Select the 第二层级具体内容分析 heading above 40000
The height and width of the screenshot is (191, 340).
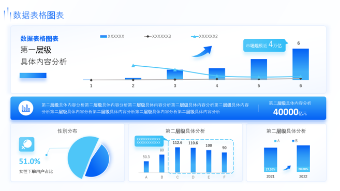point(290,103)
